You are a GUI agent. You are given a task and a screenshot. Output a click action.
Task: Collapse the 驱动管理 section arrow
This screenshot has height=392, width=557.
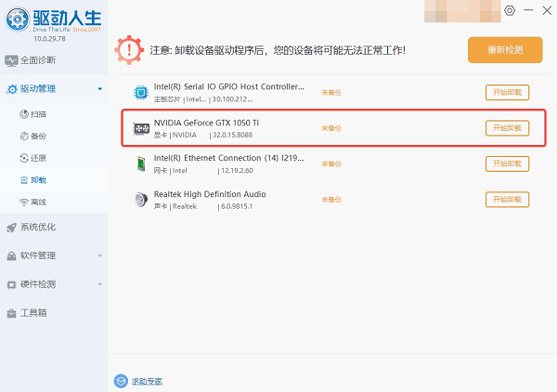99,90
